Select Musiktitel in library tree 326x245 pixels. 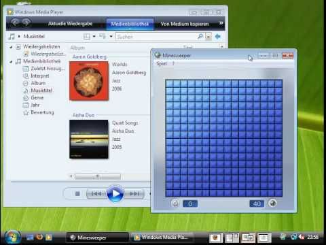(41, 91)
